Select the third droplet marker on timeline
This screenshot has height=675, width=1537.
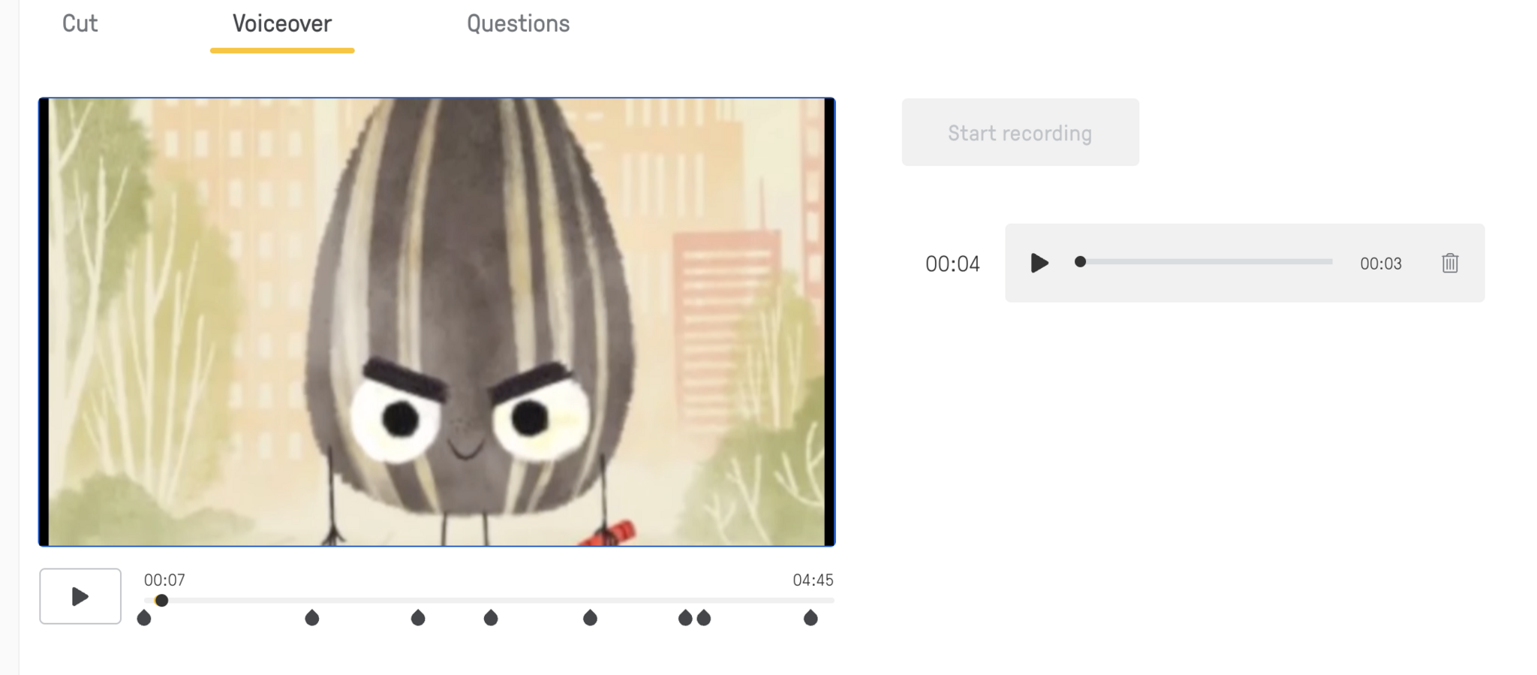tap(418, 618)
